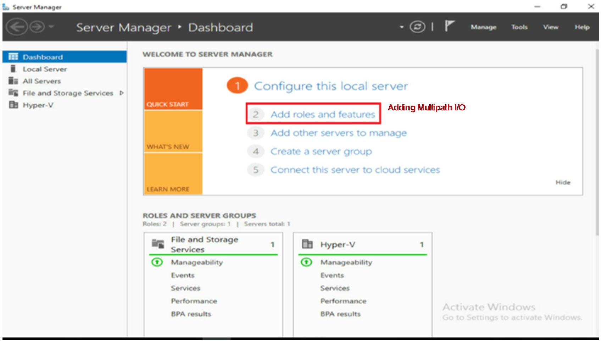Click the number 3 step circle
Screen dimensions: 602x342
pos(256,133)
